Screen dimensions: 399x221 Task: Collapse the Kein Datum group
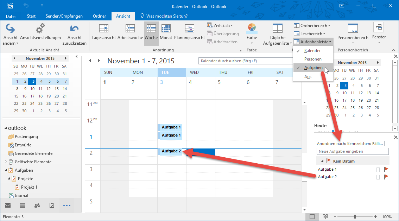[322, 161]
